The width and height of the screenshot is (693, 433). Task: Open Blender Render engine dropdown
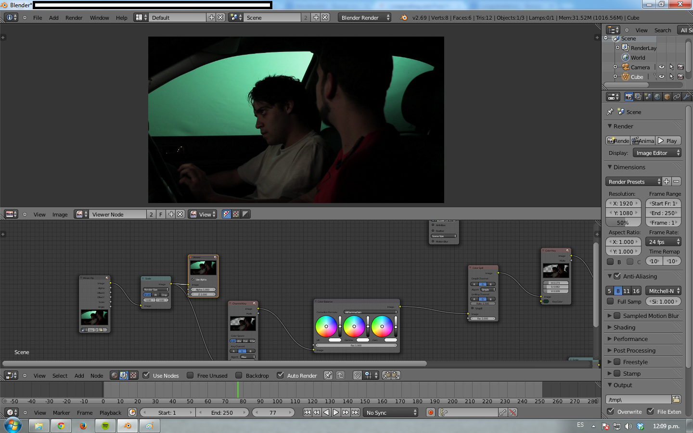click(x=365, y=17)
